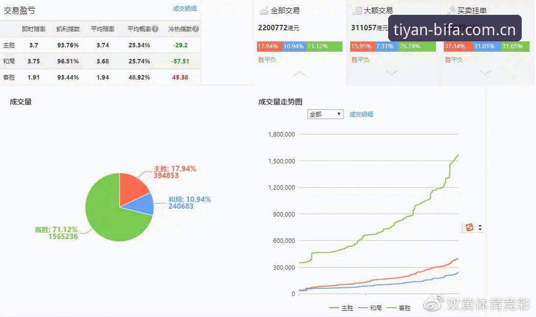Click the 全部交易 chart icon
This screenshot has height=317, width=536.
pos(263,11)
